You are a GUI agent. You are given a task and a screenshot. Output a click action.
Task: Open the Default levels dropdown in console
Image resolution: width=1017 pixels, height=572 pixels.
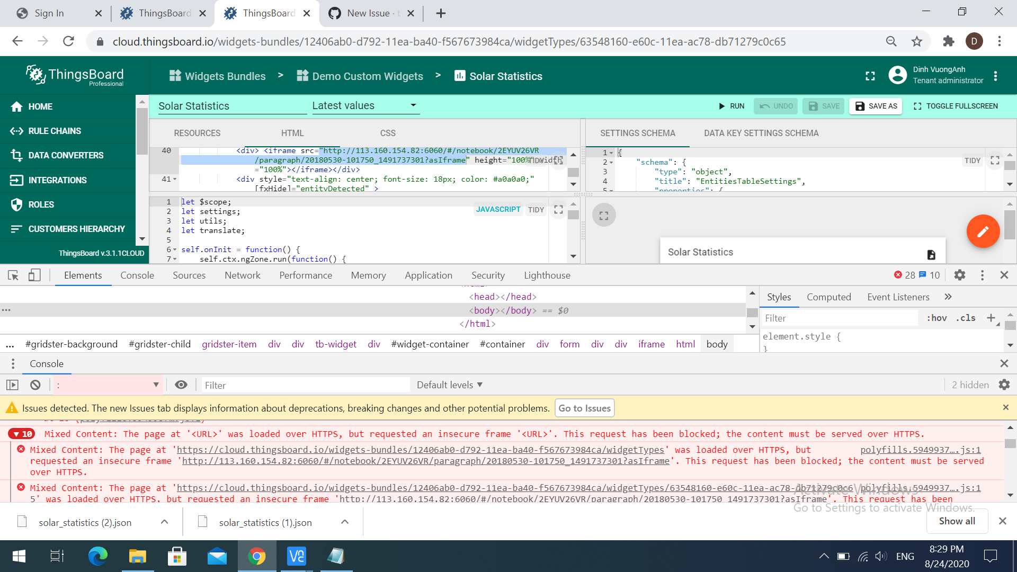(448, 385)
